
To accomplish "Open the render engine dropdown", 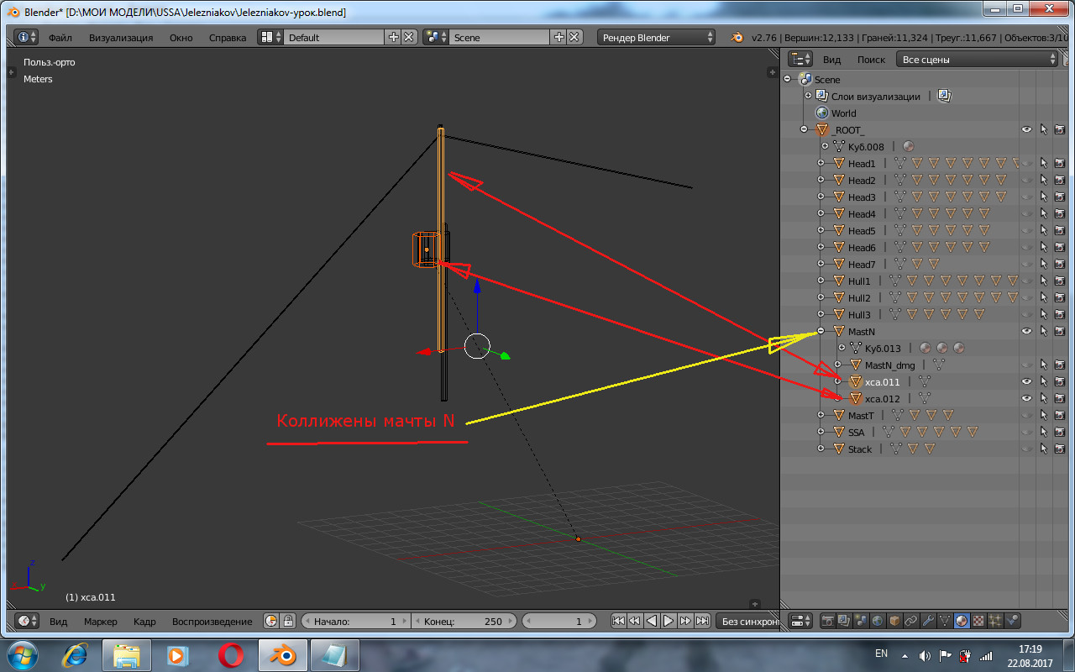I will 657,38.
